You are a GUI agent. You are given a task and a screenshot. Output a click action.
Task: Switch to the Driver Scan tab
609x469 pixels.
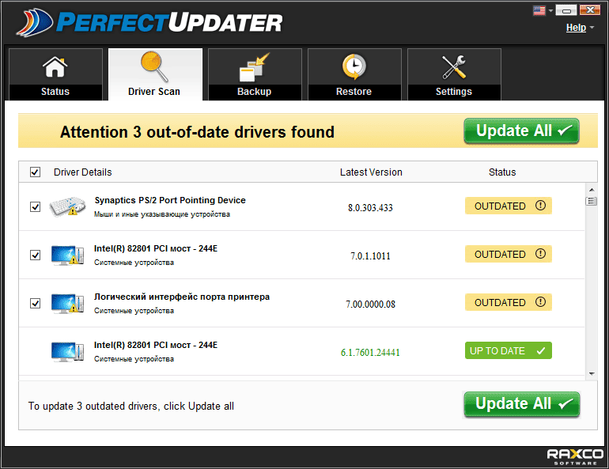[155, 74]
